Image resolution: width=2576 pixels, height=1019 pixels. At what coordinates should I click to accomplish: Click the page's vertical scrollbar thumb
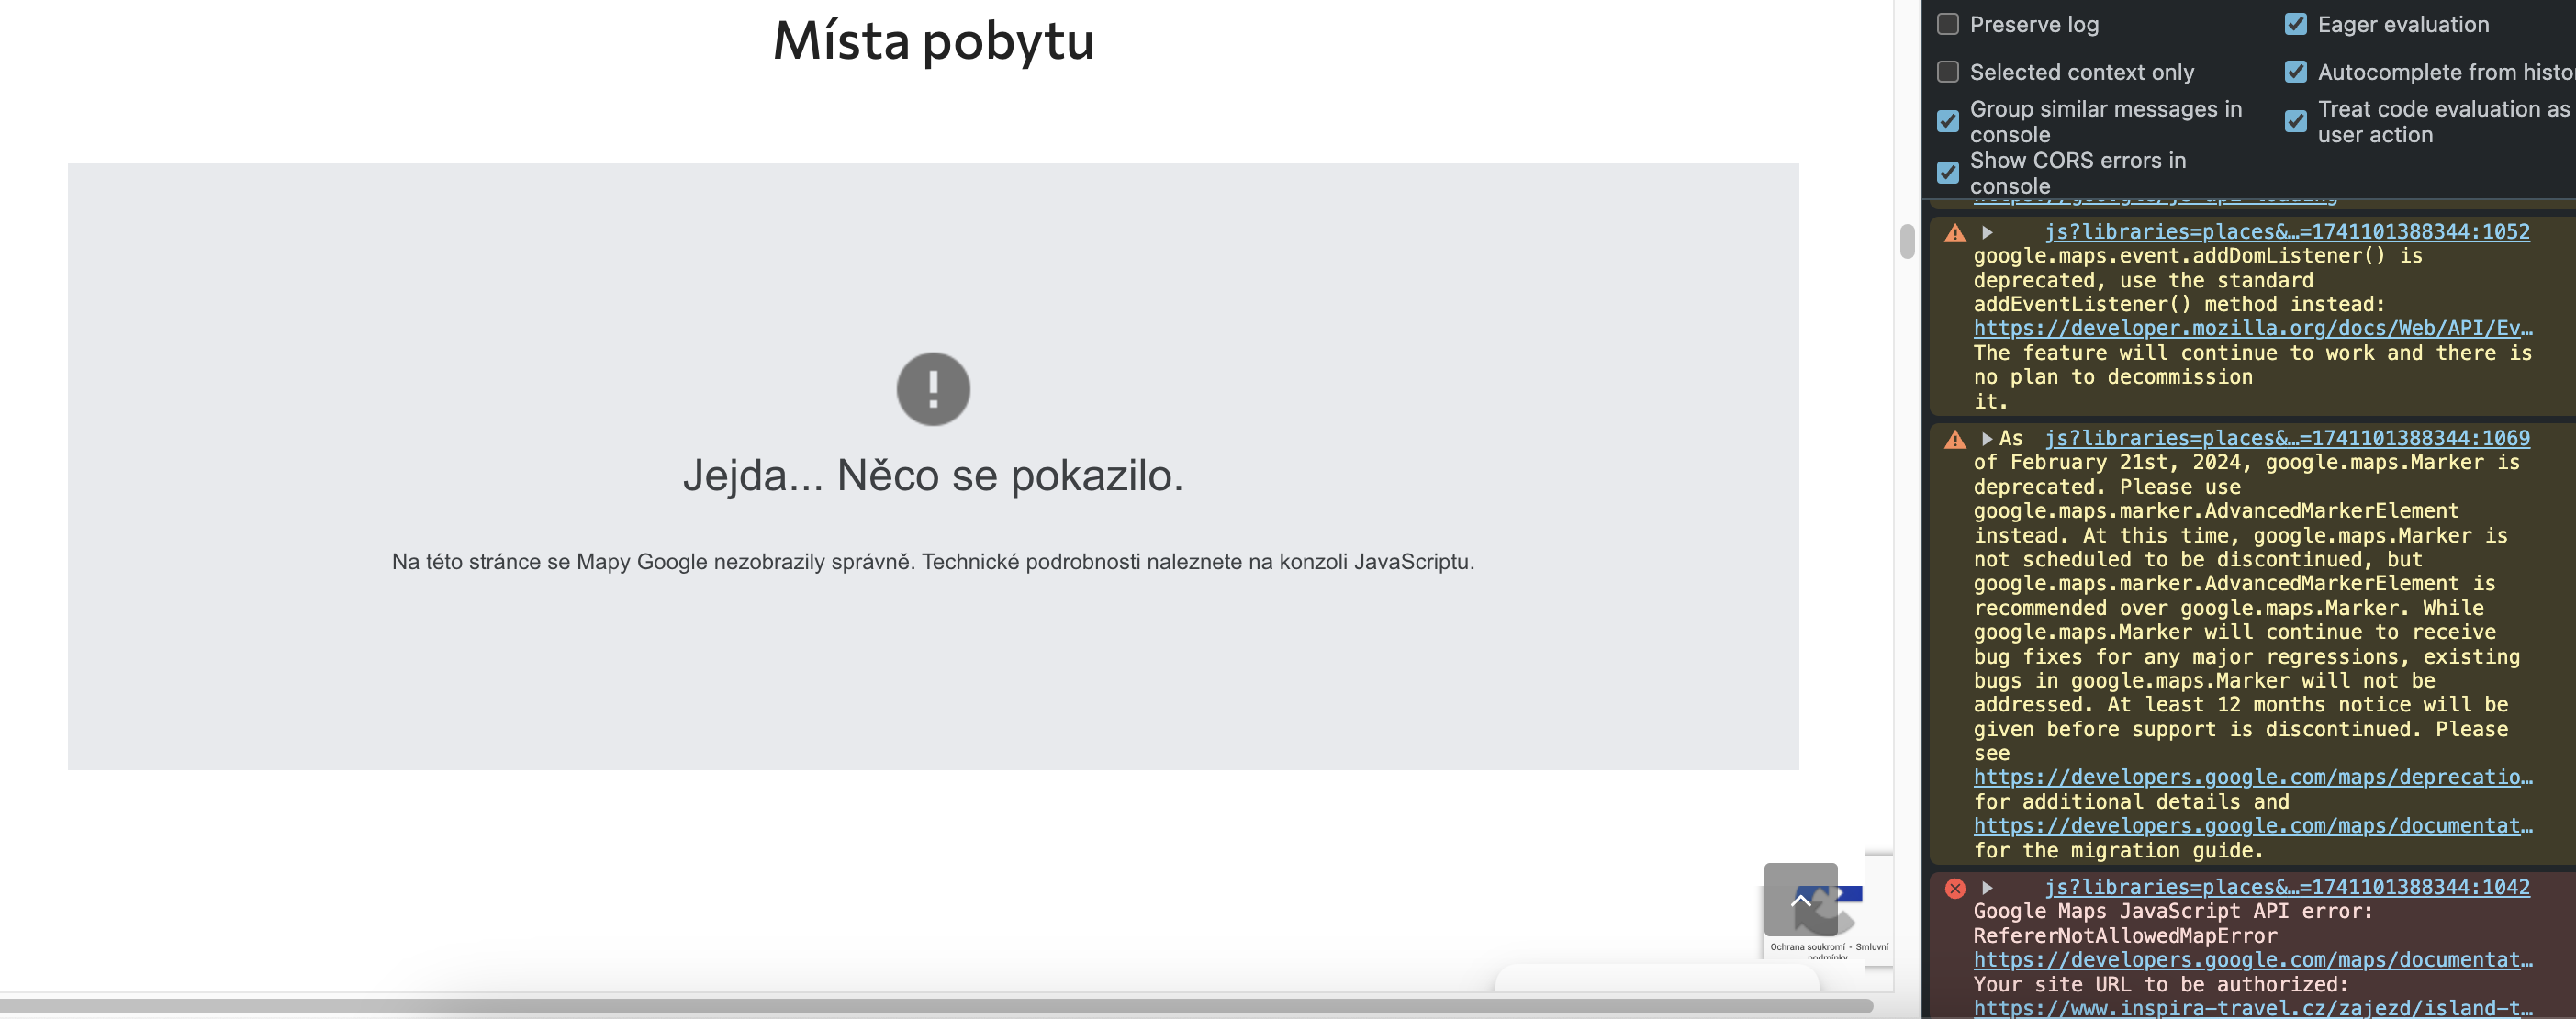(1907, 241)
